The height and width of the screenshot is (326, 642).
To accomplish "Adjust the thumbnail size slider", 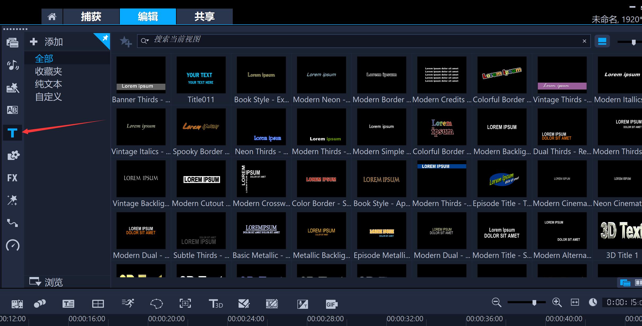I will coord(634,42).
